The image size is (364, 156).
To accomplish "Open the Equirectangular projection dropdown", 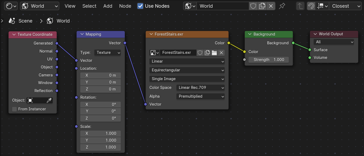I will click(x=187, y=70).
